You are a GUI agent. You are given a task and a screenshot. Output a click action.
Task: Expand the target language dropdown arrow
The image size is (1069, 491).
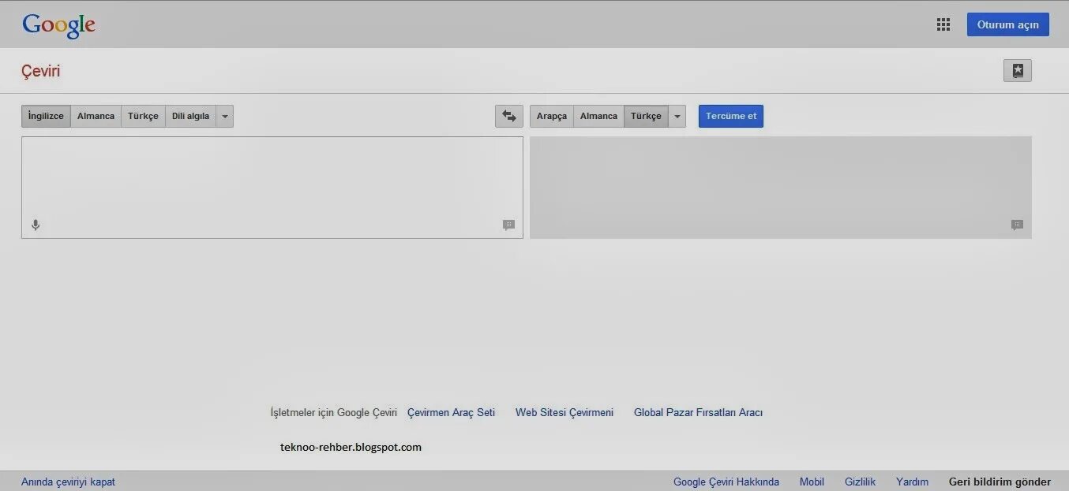677,116
